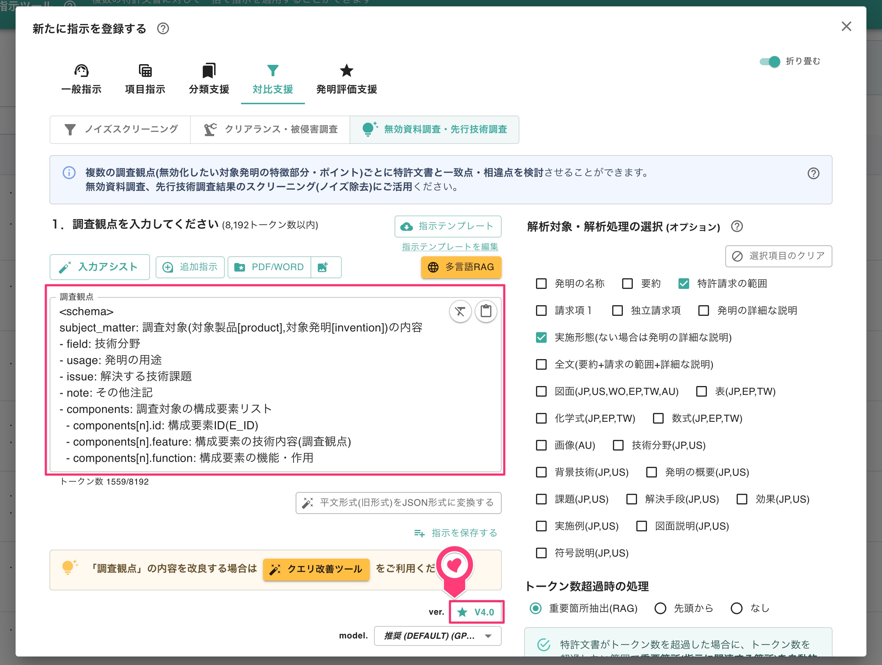Check the 課題(JP,US) checkbox
This screenshot has height=665, width=882.
(x=541, y=499)
